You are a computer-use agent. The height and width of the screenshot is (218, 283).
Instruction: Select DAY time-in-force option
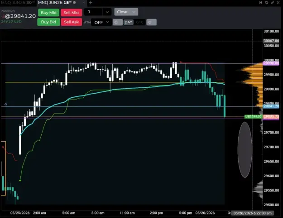tap(128, 22)
